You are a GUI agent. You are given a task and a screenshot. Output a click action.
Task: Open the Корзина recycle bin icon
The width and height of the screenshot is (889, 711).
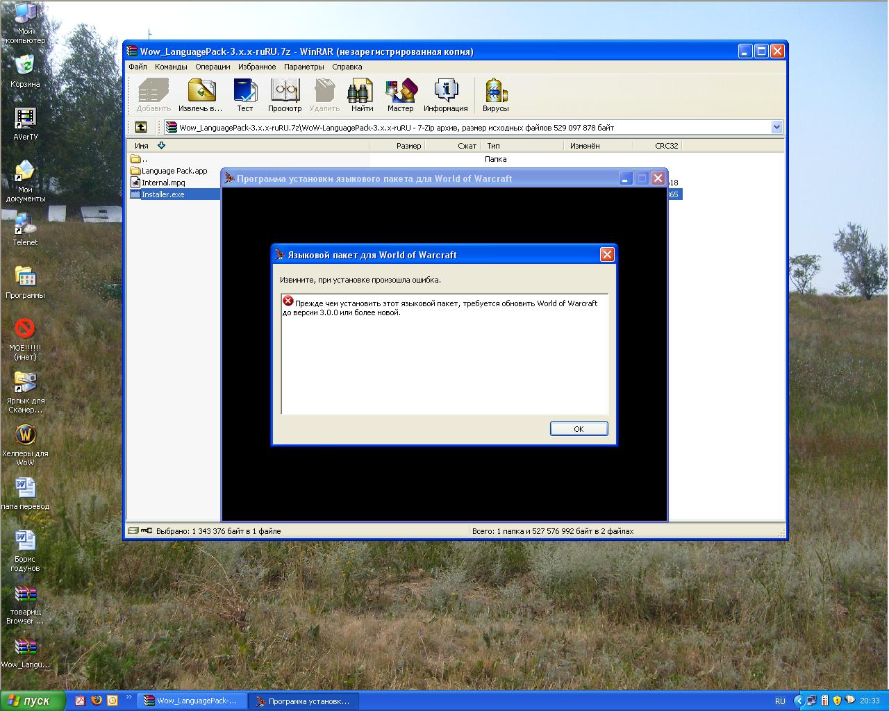point(26,72)
